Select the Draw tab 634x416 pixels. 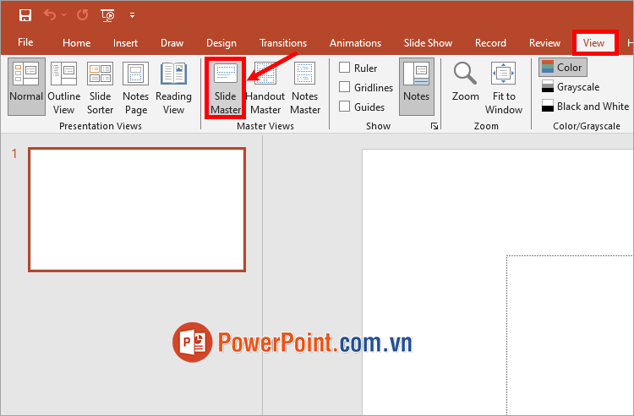(x=172, y=43)
